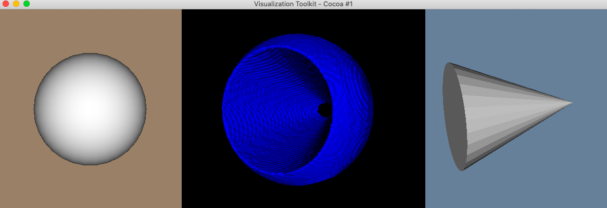The height and width of the screenshot is (208, 607).
Task: Maximize the window with green button
Action: pos(27,4)
